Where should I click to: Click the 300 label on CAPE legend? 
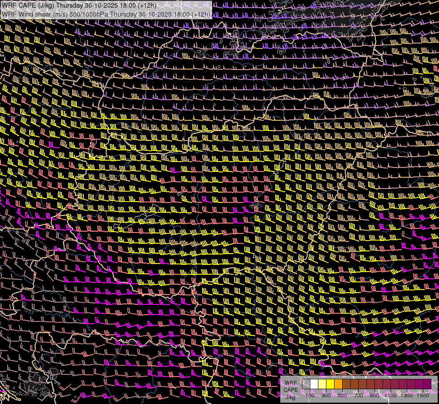click(326, 395)
